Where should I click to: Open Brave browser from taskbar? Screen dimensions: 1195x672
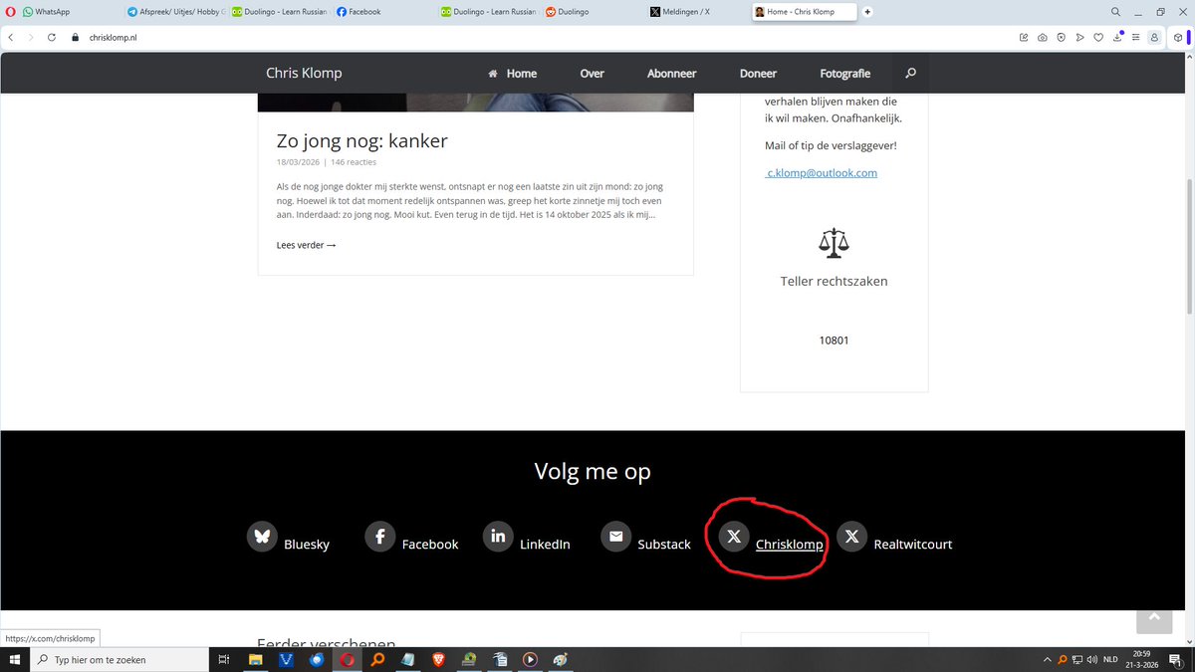click(438, 659)
